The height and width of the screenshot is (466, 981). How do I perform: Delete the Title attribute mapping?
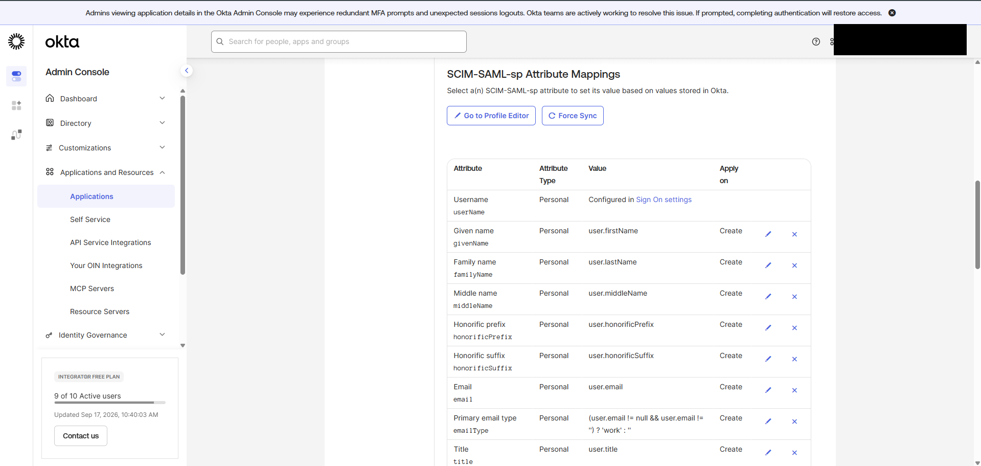point(794,453)
